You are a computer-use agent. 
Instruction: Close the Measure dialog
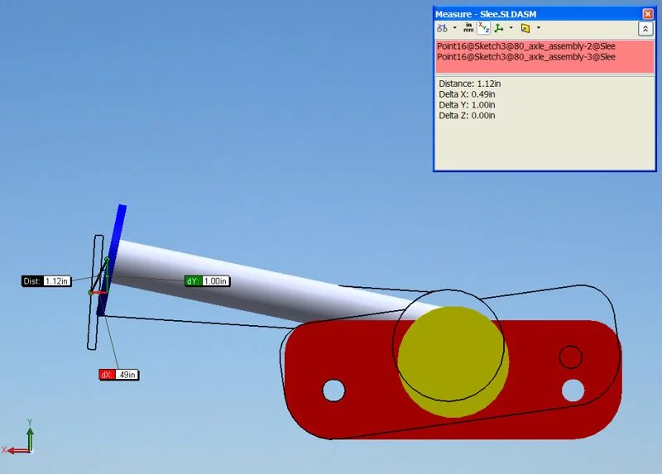(x=648, y=13)
